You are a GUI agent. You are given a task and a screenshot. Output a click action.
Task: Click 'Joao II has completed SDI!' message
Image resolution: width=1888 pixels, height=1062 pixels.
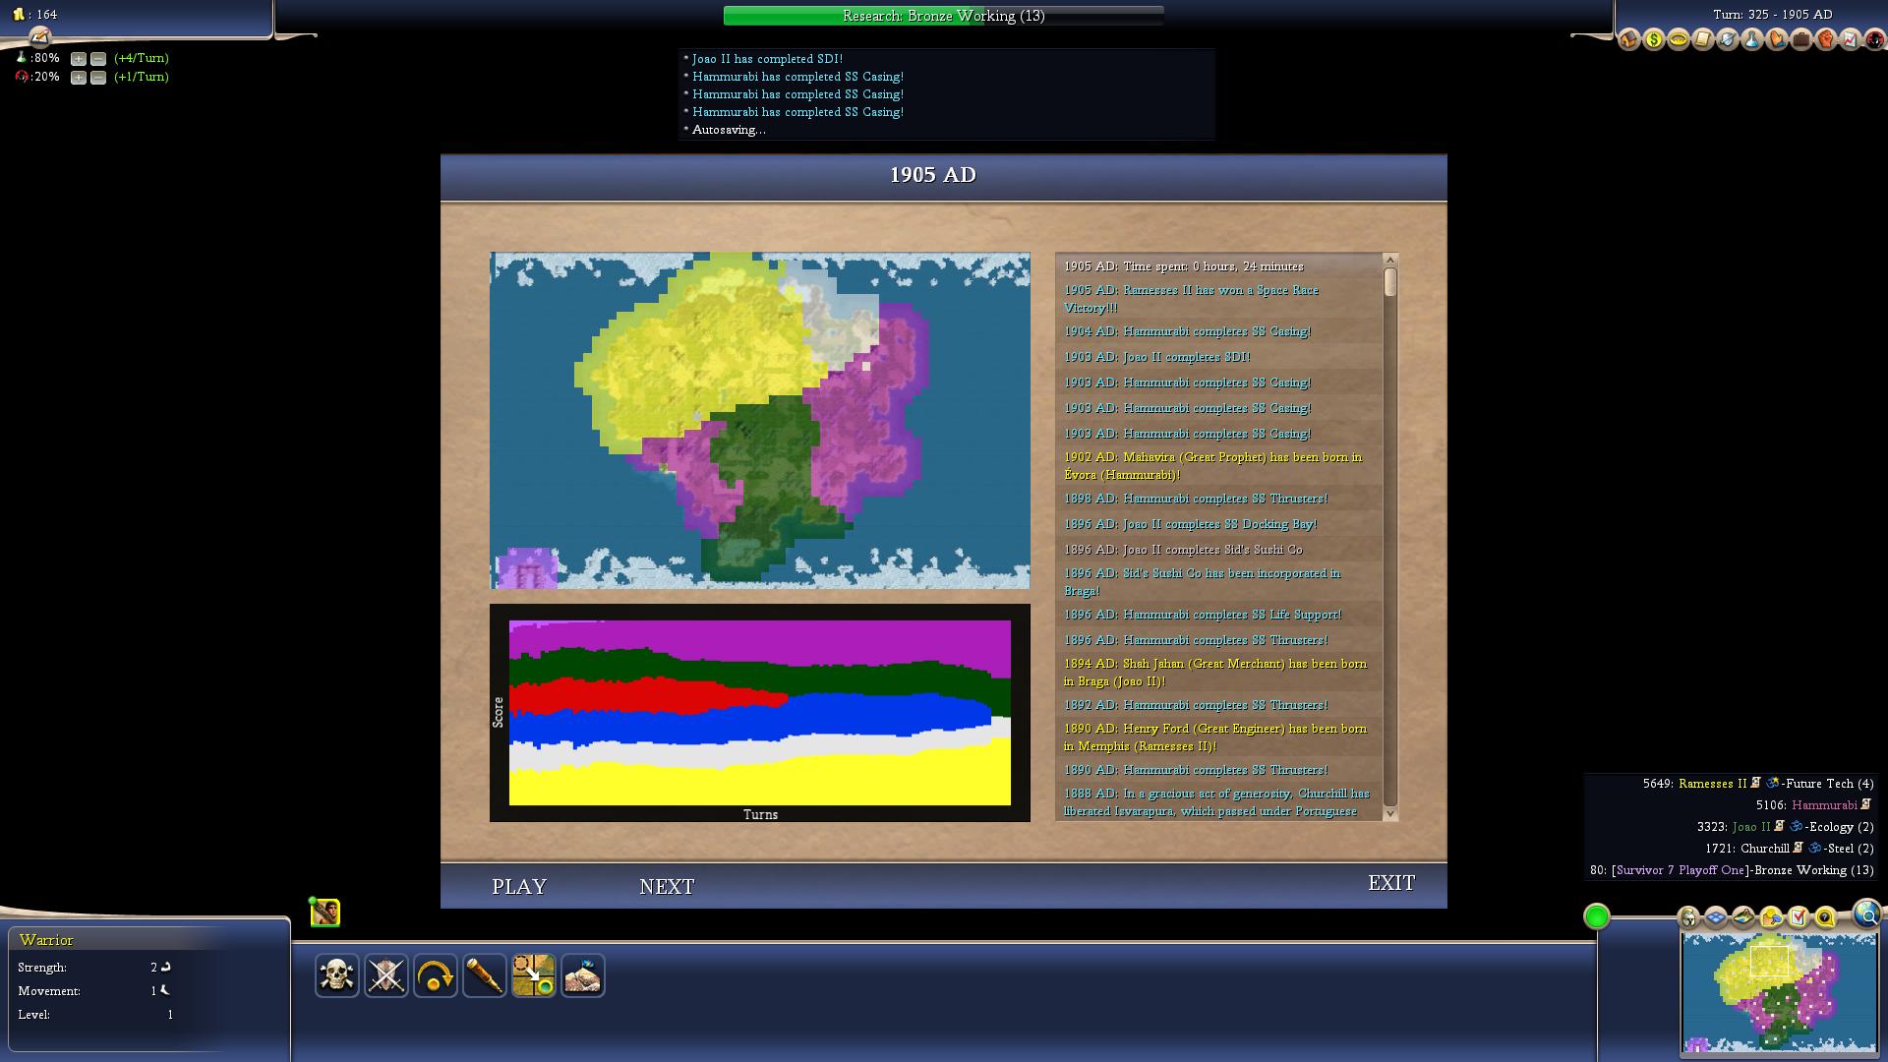(767, 59)
